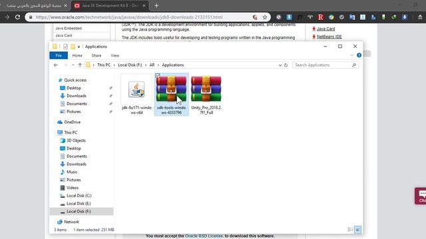
Task: Click the red R extension icon
Action: click(321, 17)
